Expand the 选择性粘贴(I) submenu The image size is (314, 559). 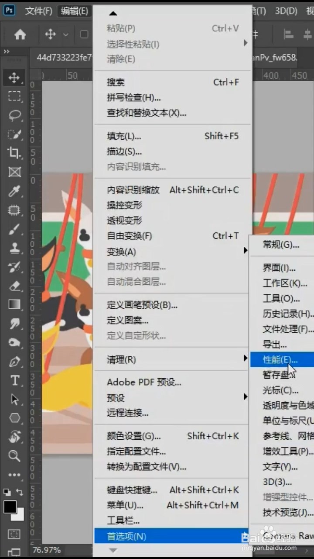173,44
